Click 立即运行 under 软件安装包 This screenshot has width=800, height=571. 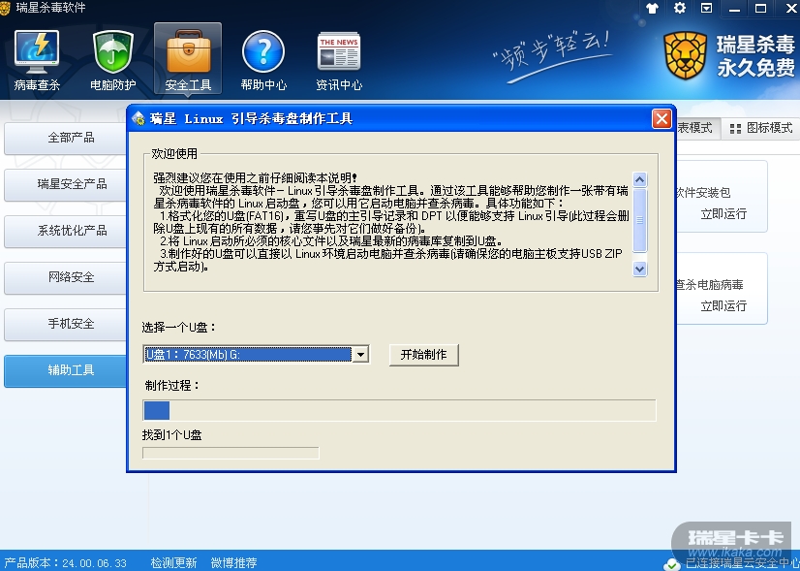point(723,214)
